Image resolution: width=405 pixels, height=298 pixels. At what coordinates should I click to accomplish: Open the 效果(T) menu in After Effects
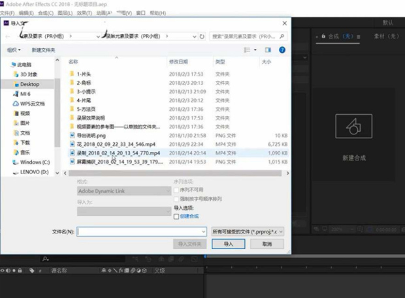point(84,13)
